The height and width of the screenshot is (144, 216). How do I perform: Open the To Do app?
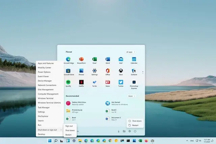point(94,83)
